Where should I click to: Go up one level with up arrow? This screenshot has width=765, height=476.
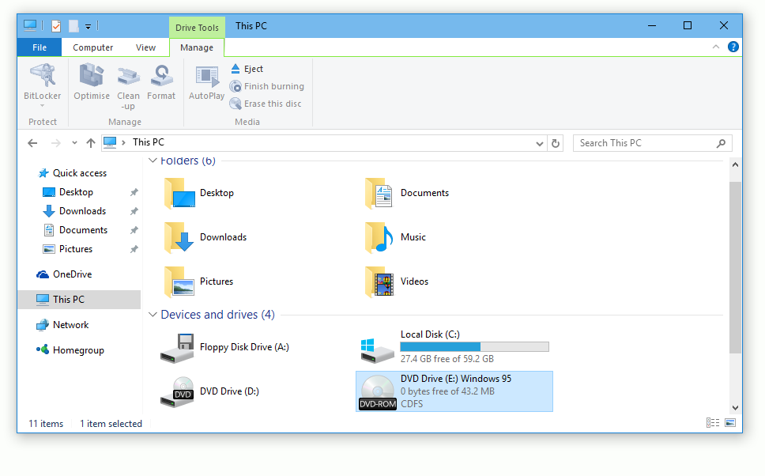pos(91,143)
